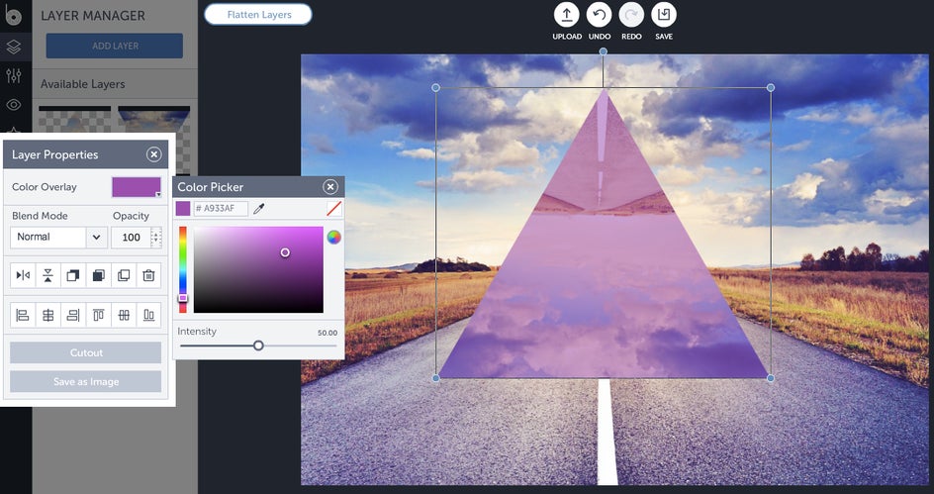Click the bottom-left selection corner handle
The height and width of the screenshot is (494, 934).
click(435, 378)
